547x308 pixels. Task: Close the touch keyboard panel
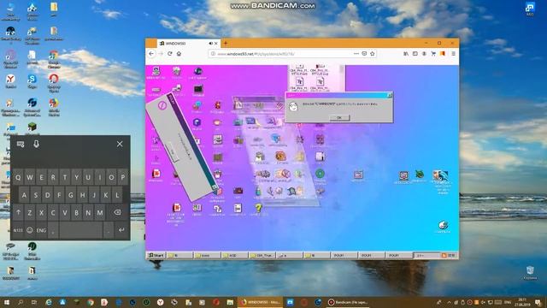120,144
